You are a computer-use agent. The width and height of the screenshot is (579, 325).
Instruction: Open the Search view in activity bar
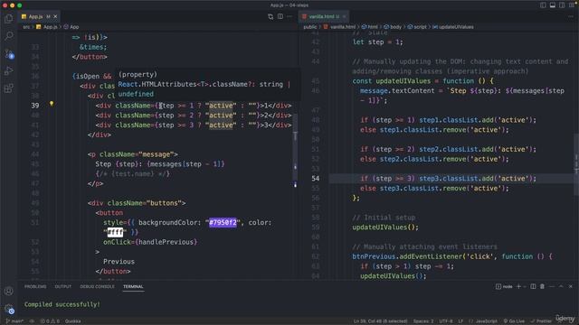8,36
